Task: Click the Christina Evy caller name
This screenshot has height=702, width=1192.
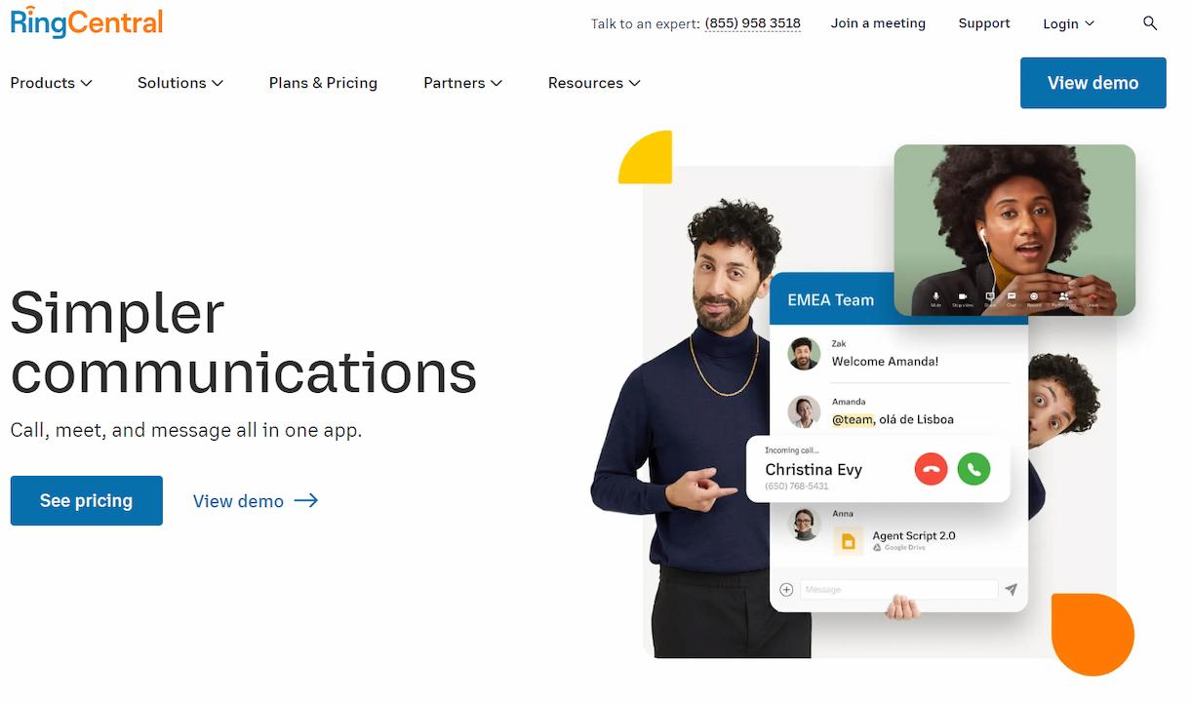Action: coord(814,470)
